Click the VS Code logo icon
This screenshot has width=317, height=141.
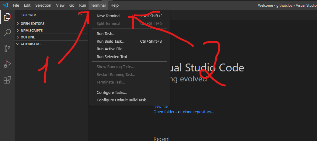pos(5,5)
